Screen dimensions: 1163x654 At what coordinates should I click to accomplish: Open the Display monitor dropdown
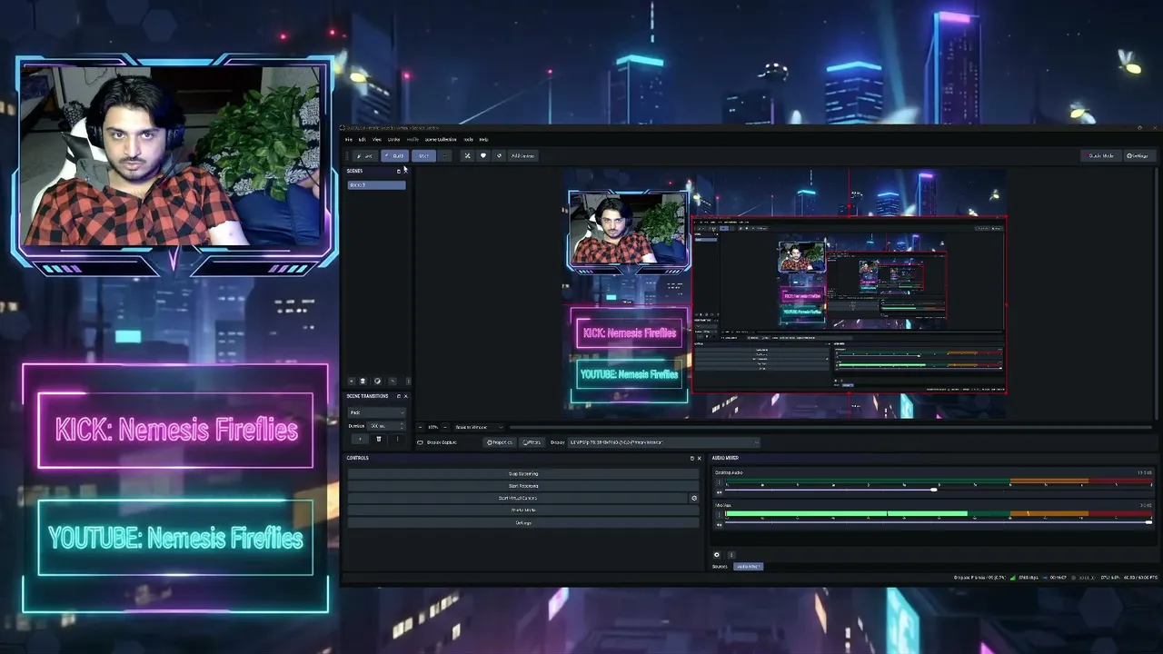point(663,442)
